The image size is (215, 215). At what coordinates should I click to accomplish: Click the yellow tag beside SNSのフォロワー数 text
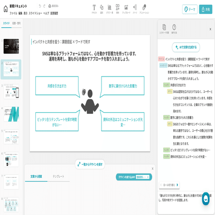[170, 124]
